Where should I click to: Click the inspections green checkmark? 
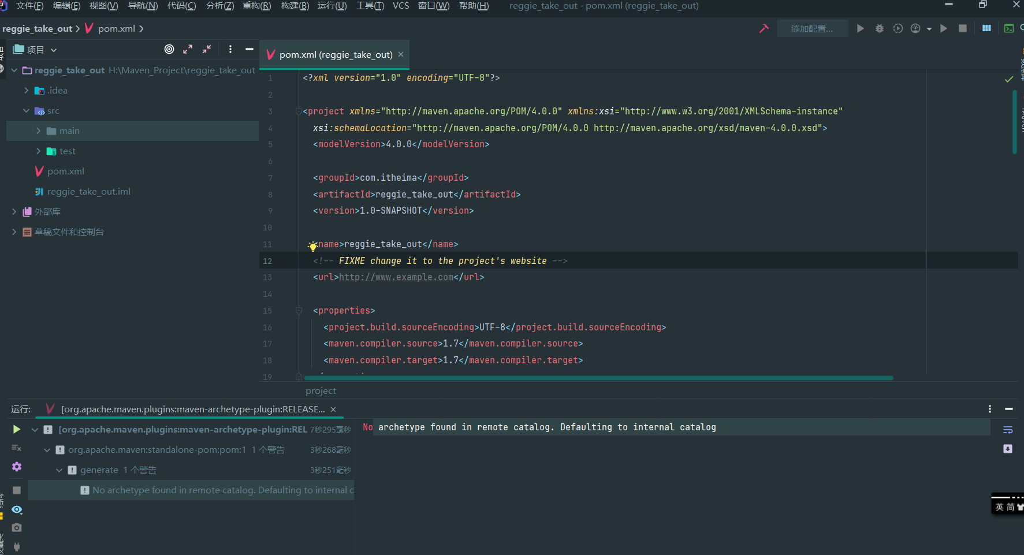1009,79
